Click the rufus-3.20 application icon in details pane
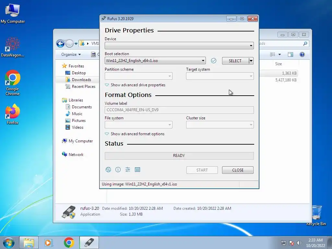Image resolution: width=332 pixels, height=249 pixels. pos(68,212)
